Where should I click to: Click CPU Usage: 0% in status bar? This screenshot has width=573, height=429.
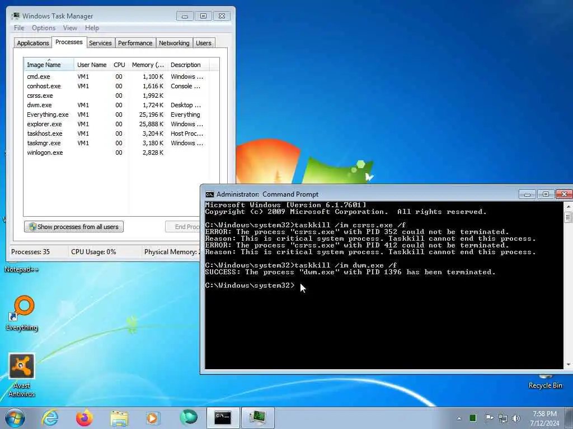[x=93, y=252]
